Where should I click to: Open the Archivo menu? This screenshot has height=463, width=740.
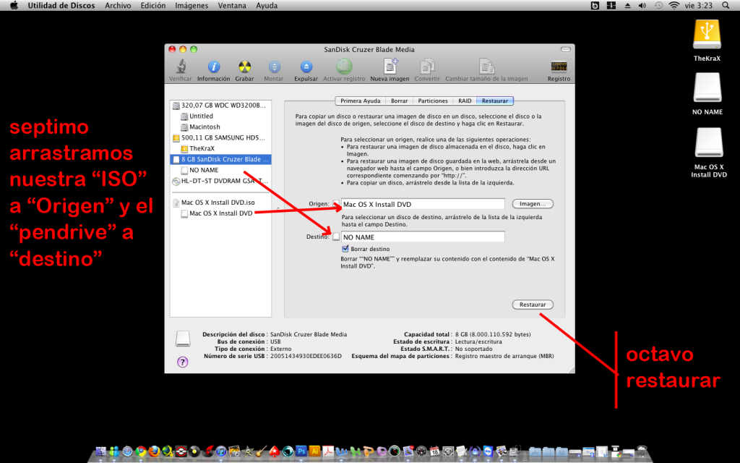tap(118, 6)
